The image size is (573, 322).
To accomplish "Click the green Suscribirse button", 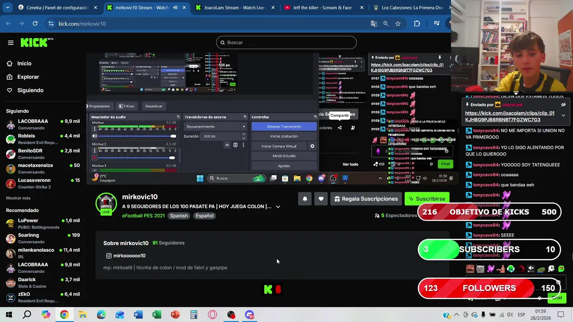I will (x=427, y=199).
